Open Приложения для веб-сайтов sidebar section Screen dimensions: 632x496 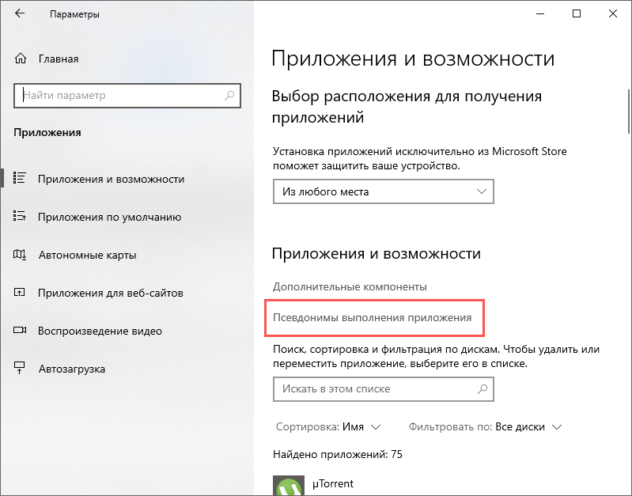[x=127, y=293]
